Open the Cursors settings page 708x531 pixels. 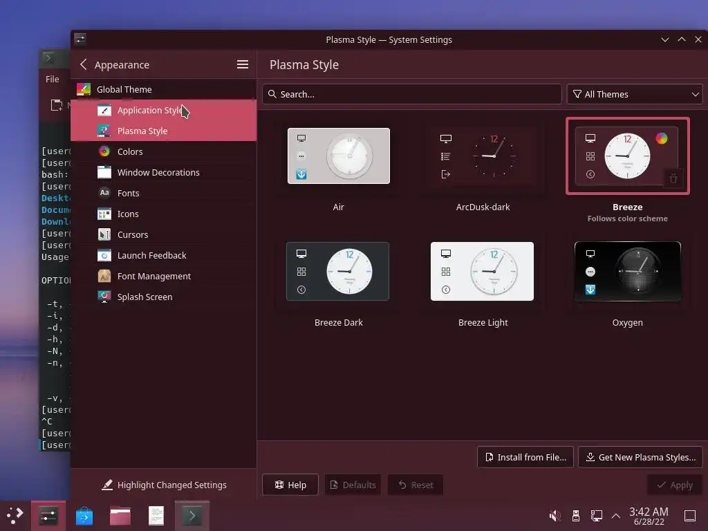pyautogui.click(x=163, y=235)
